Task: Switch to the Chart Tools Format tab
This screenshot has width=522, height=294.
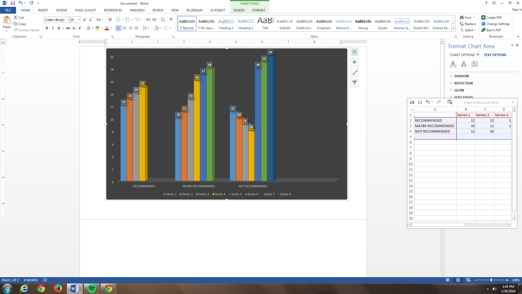Action: point(258,10)
